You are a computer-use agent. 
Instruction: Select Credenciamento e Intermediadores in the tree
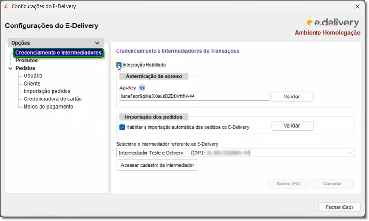(58, 53)
